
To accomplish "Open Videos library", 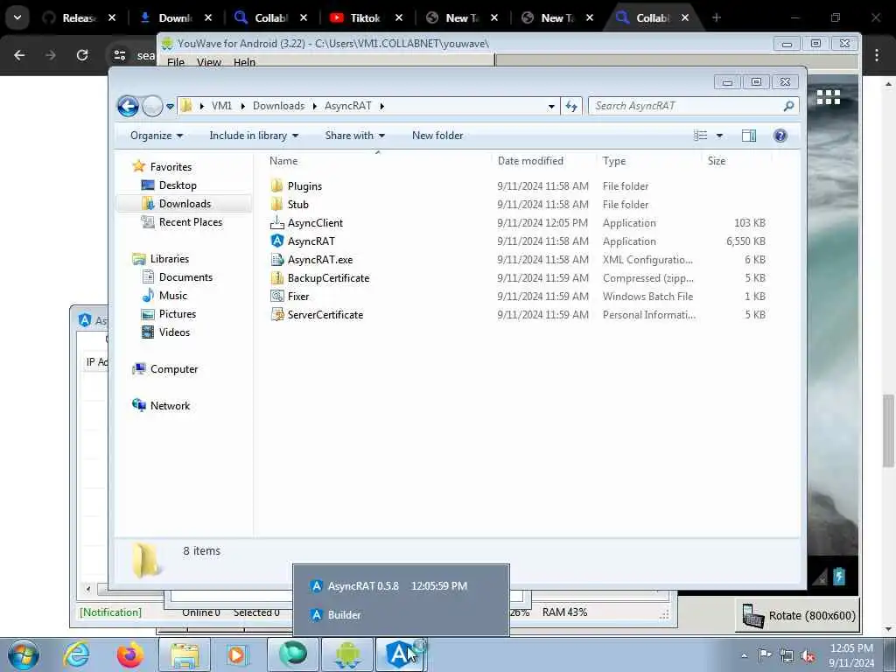I will click(x=174, y=332).
